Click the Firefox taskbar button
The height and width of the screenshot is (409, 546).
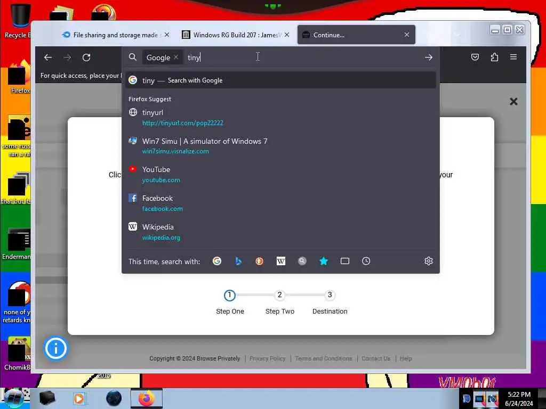click(147, 398)
